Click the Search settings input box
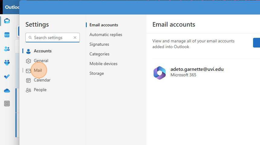260x145 pixels. [53, 38]
